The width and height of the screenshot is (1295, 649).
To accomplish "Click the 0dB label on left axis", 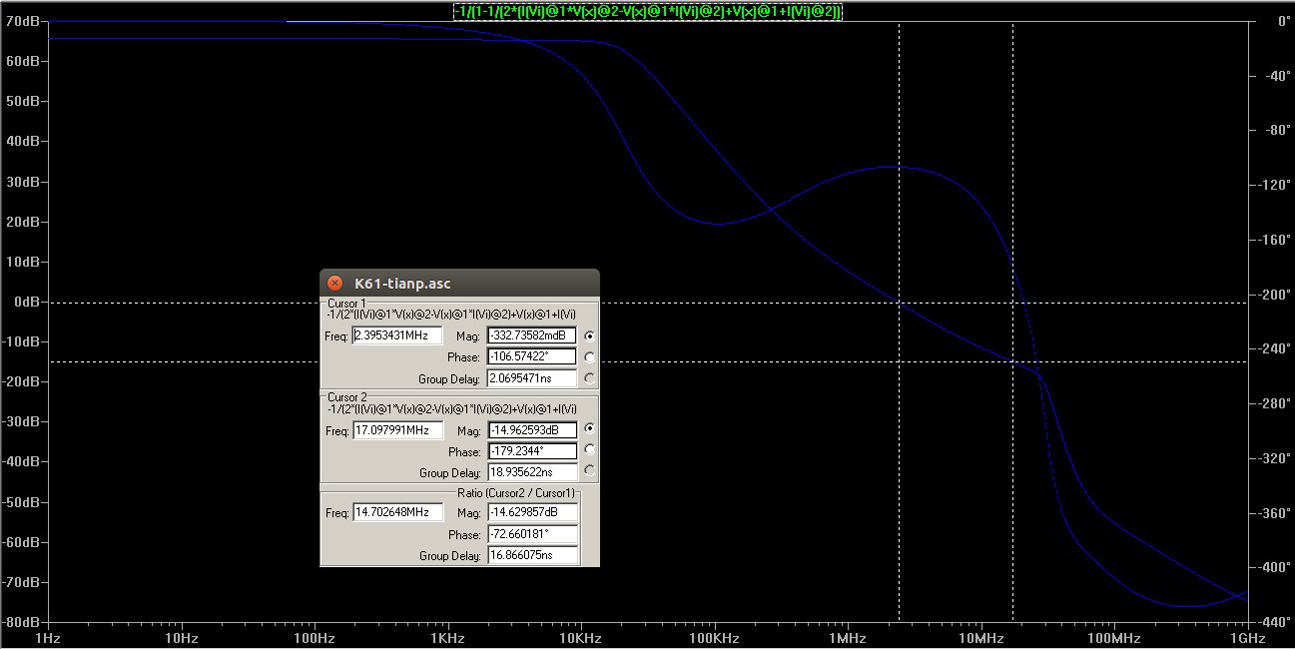I will coord(26,302).
